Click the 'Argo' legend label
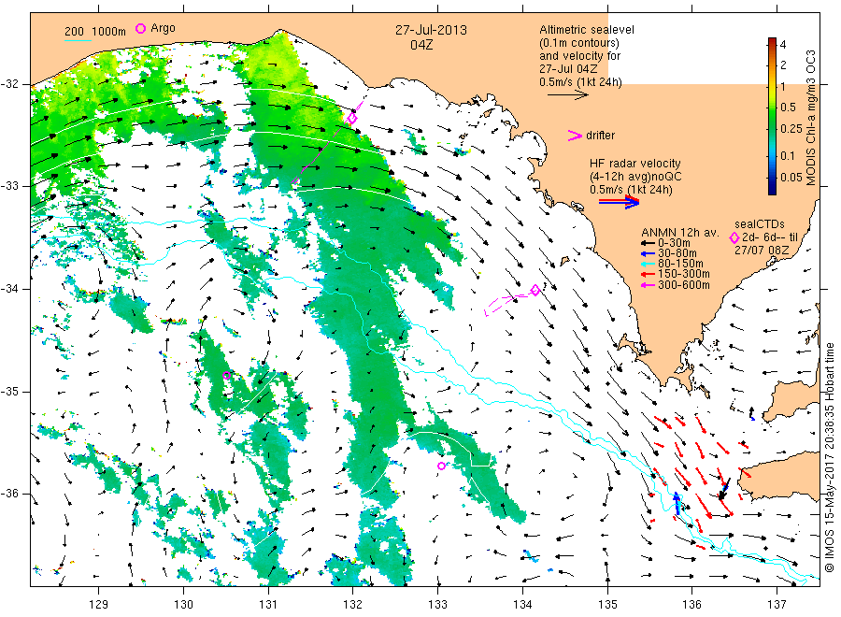 [163, 28]
